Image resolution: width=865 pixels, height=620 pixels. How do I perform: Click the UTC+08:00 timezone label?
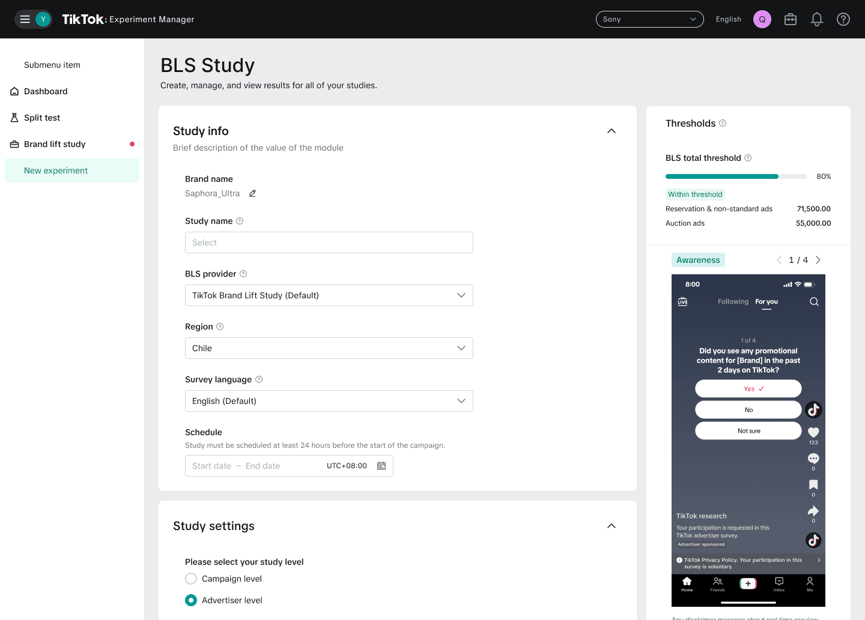pyautogui.click(x=347, y=466)
